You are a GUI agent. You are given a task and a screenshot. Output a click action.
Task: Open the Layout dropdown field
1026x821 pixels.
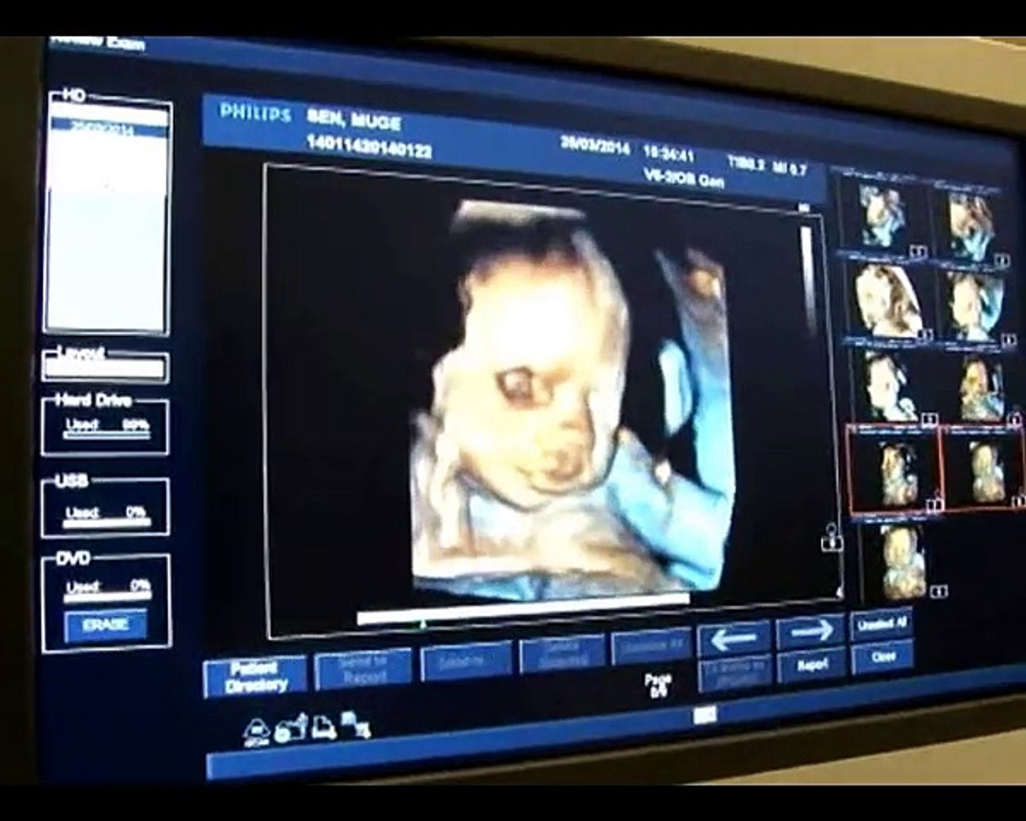(x=105, y=369)
